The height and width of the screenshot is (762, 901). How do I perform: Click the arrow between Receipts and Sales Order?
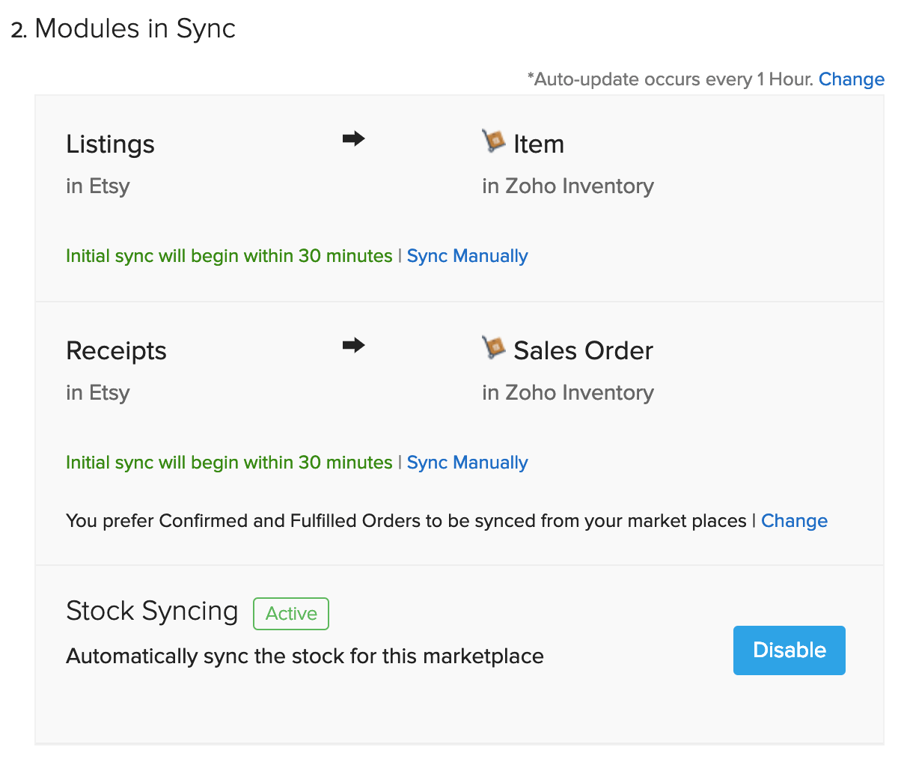(x=353, y=345)
